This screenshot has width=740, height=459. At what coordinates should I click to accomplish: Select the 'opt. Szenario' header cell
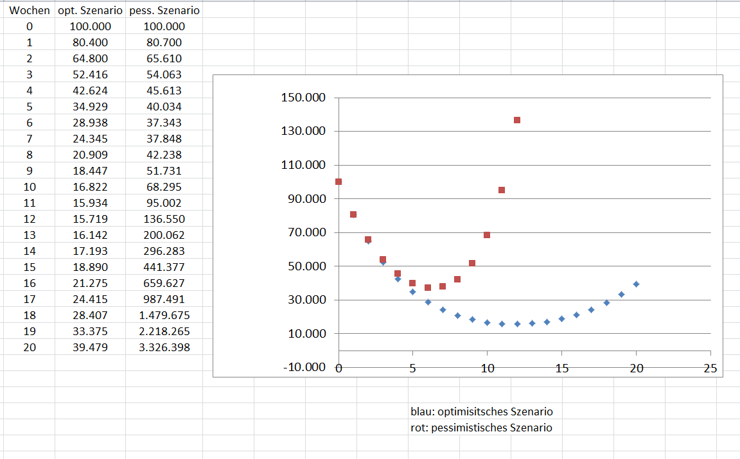[x=90, y=11]
